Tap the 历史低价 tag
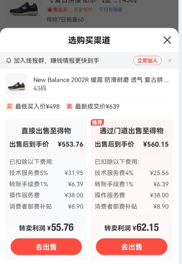 point(83,10)
